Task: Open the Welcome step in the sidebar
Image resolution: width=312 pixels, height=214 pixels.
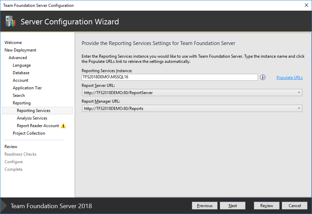Action: point(13,43)
